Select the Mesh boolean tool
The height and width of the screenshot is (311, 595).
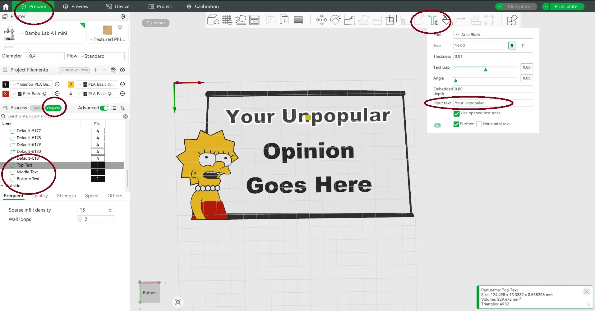[391, 20]
